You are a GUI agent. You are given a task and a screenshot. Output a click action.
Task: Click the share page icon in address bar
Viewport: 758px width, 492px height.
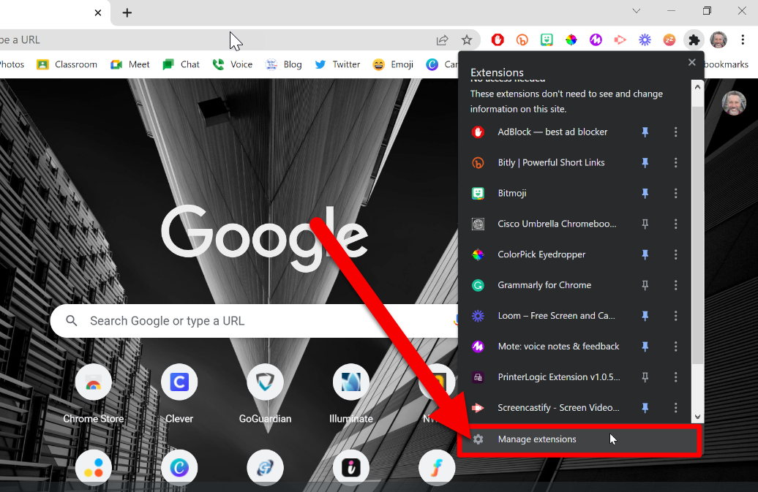(443, 40)
